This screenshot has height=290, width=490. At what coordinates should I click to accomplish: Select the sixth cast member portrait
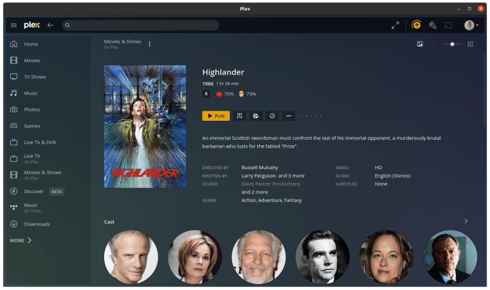[450, 257]
